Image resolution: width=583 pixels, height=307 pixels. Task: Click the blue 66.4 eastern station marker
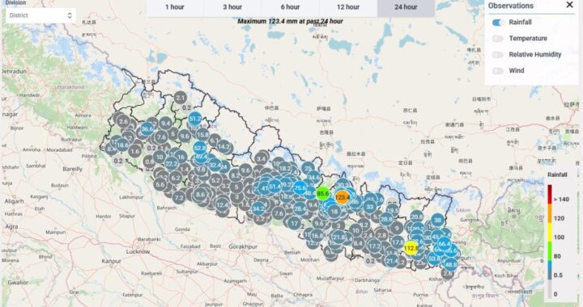coord(445,244)
